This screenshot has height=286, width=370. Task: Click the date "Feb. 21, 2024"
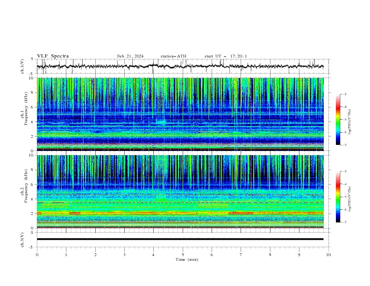pos(130,56)
